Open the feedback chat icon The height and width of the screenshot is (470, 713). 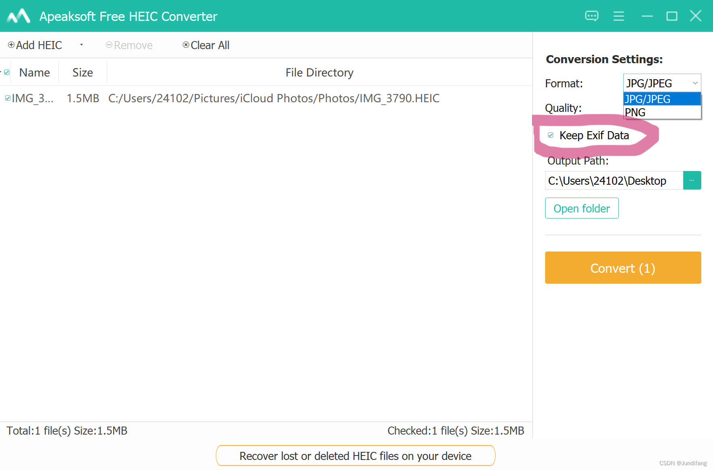[591, 16]
